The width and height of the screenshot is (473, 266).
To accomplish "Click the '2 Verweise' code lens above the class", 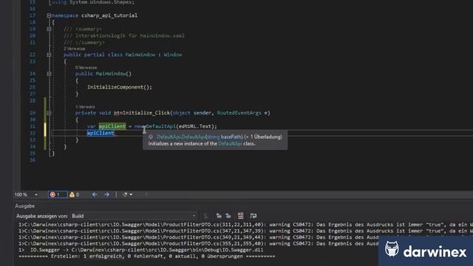I will pos(74,49).
